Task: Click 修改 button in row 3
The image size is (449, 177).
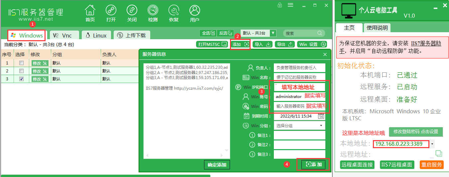Action: point(40,79)
